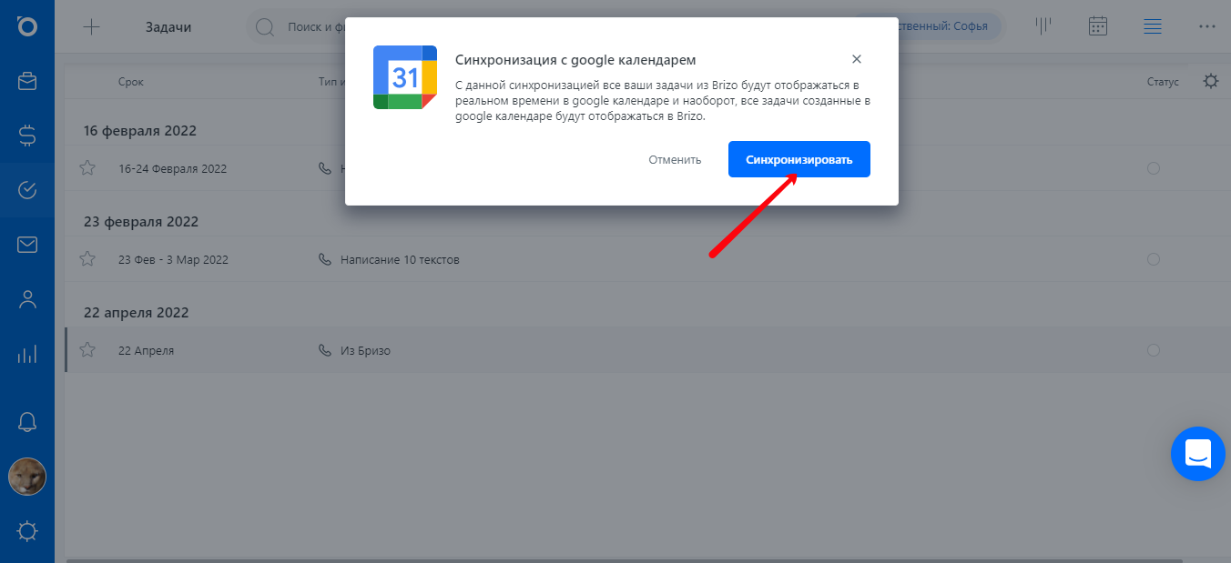Click the Google Calendar icon in dialog
Screen dimensions: 1231x563
(x=405, y=77)
